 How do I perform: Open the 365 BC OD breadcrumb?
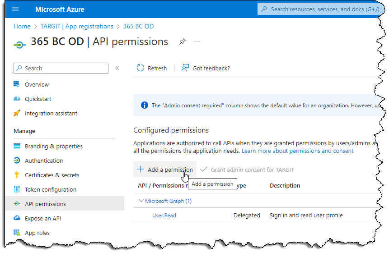pyautogui.click(x=138, y=26)
